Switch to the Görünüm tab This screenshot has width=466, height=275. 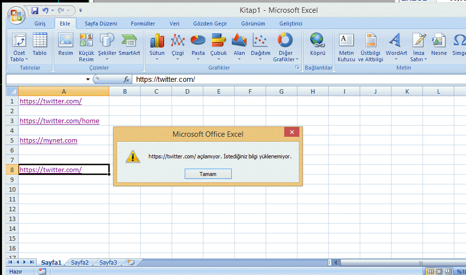point(253,24)
